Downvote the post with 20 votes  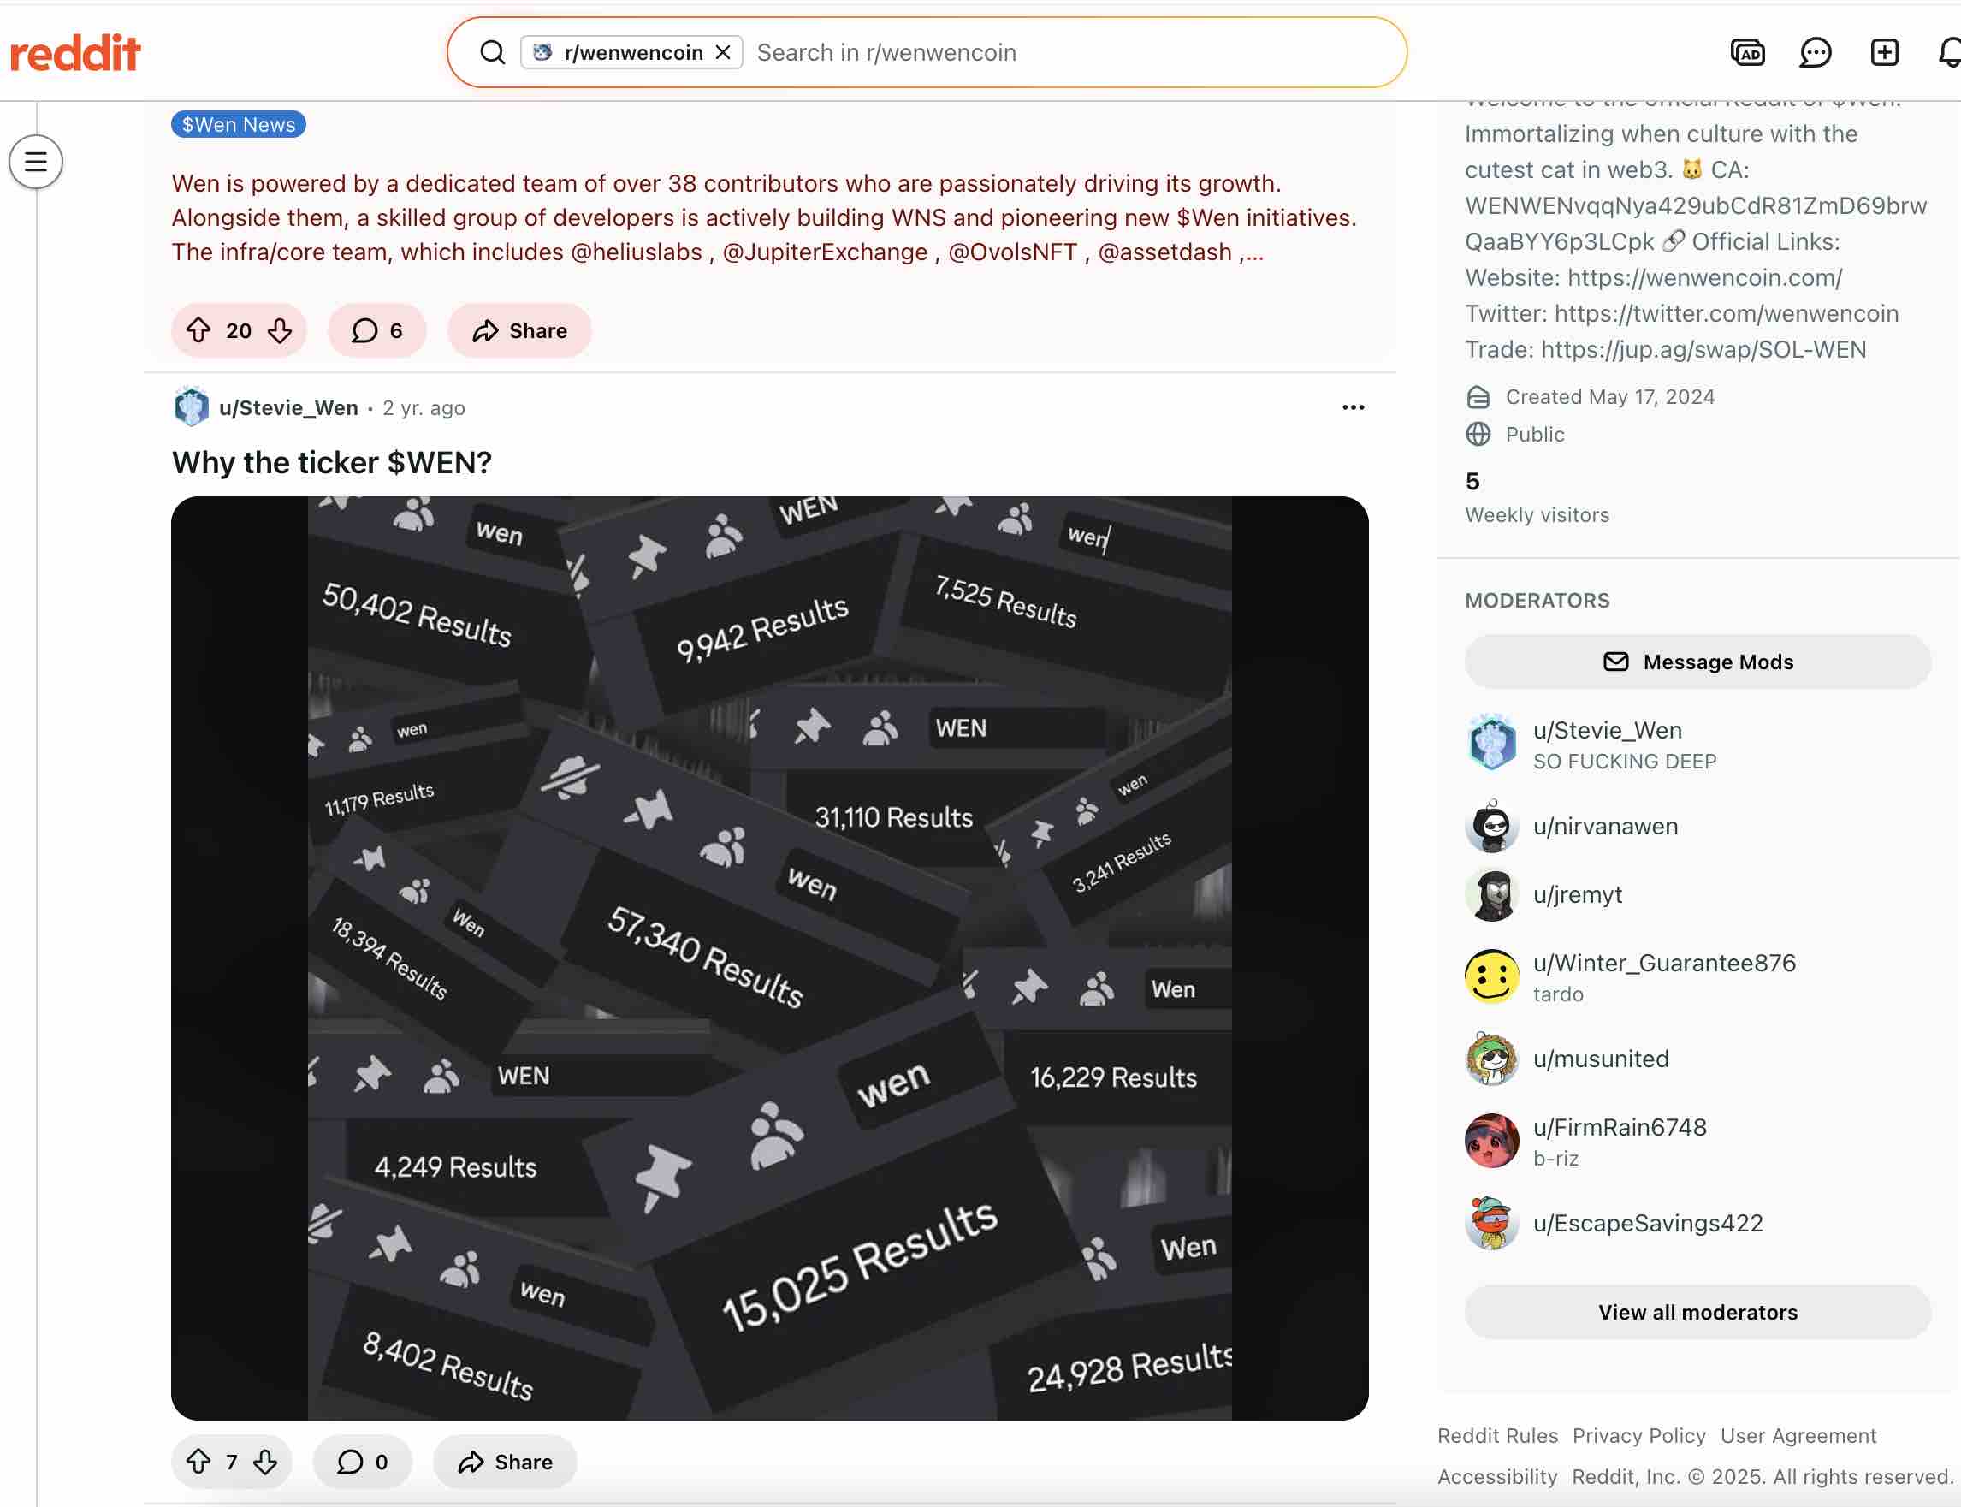[280, 331]
